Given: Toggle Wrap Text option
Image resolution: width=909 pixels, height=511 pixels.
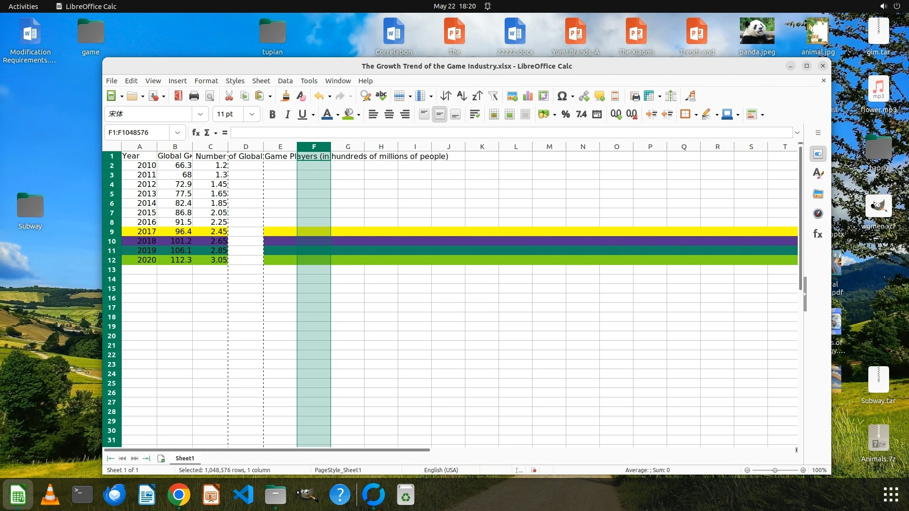Looking at the screenshot, I should tap(474, 114).
